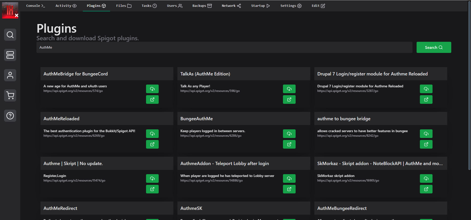Download AuthmeAddon Teleport Lobby plugin
Screen dimensions: 471x220
coord(289,178)
